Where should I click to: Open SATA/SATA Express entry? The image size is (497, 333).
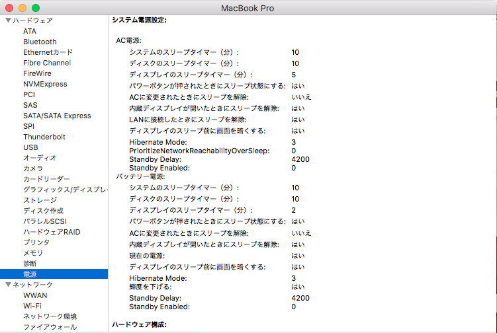(57, 116)
